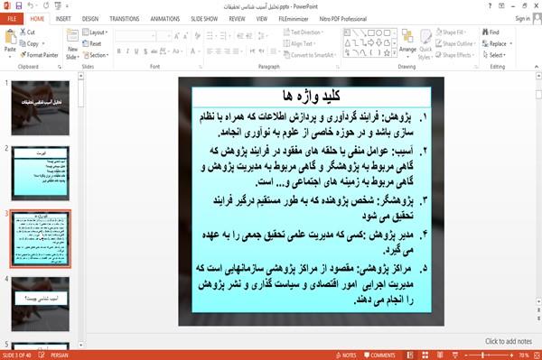Click the Save icon in quick access toolbar

(x=19, y=6)
